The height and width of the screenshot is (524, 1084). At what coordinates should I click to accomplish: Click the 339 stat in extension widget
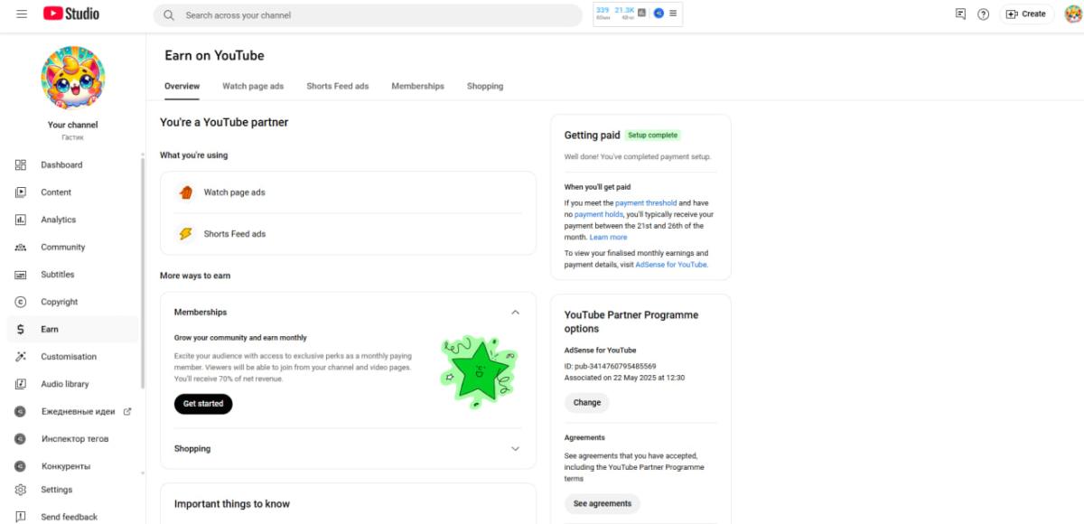coord(603,10)
